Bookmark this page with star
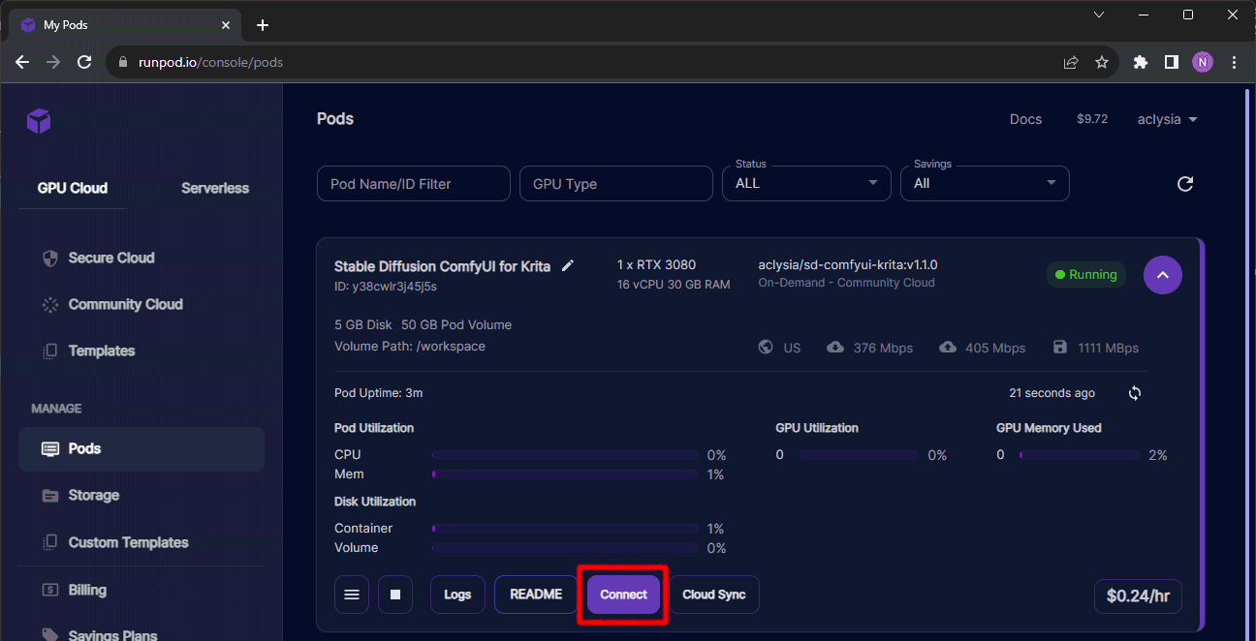1256x641 pixels. click(1102, 62)
